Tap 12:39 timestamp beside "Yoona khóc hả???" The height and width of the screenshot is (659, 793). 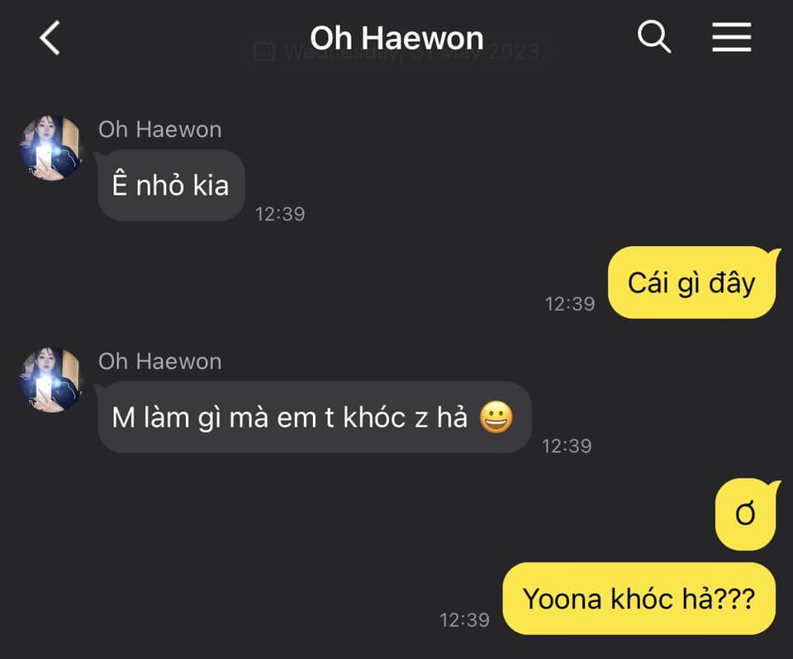coord(464,620)
